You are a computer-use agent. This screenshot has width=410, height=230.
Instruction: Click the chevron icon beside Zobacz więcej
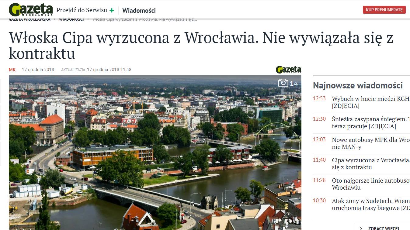361,228
